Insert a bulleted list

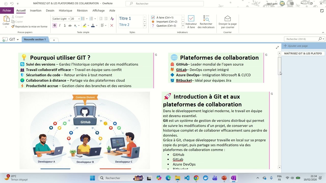pyautogui.click(x=83, y=19)
